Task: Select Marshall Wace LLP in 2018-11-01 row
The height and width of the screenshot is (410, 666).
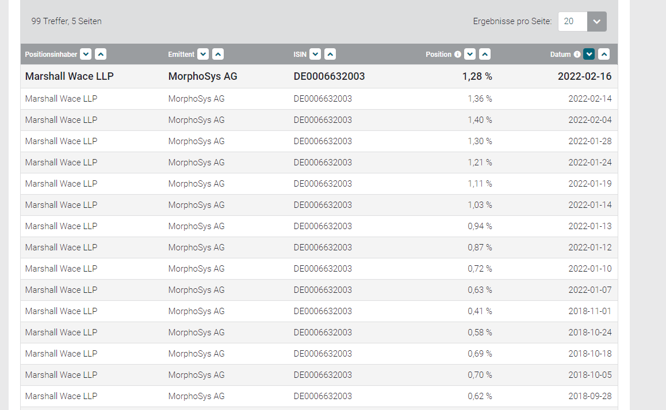Action: click(61, 311)
